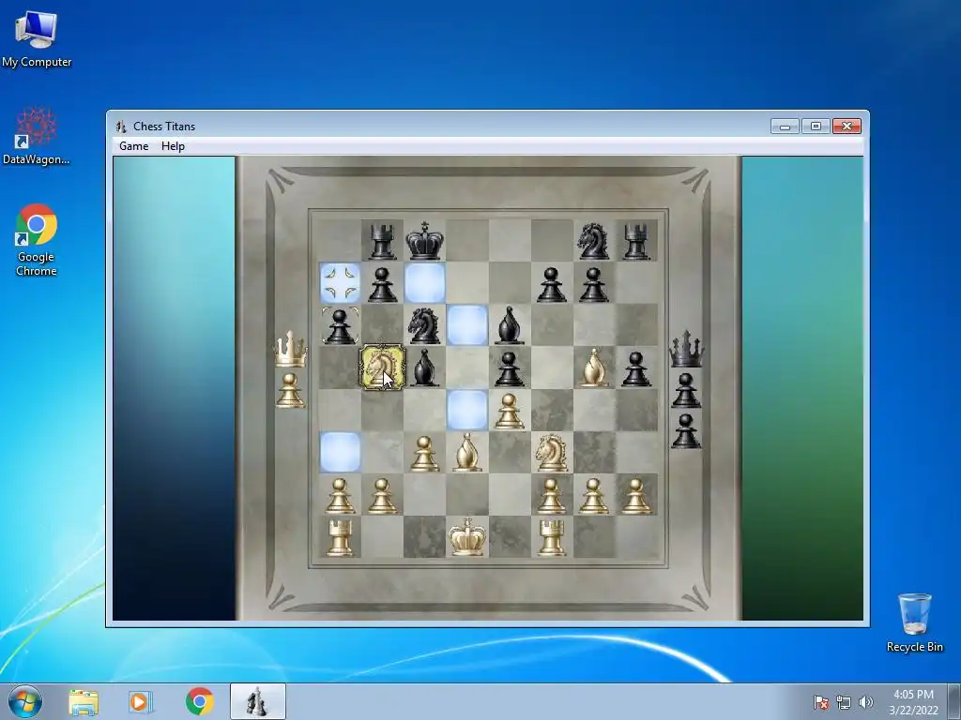961x720 pixels.
Task: Open the network tray icon
Action: click(844, 702)
